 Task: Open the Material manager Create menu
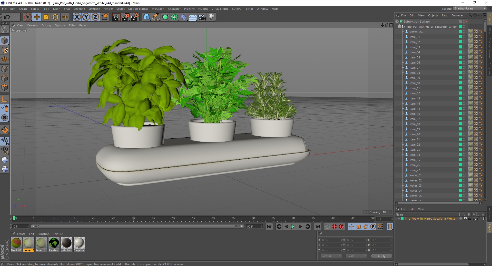[x=21, y=234]
